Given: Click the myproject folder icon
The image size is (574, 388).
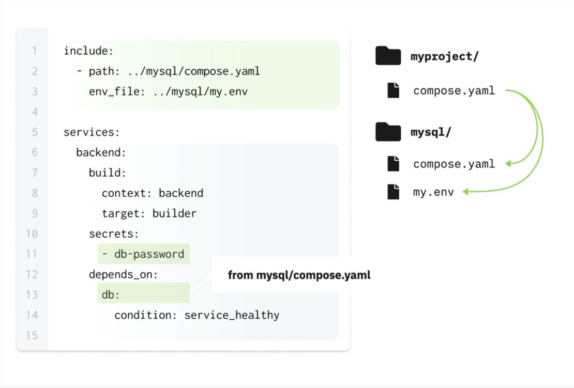Looking at the screenshot, I should (388, 56).
